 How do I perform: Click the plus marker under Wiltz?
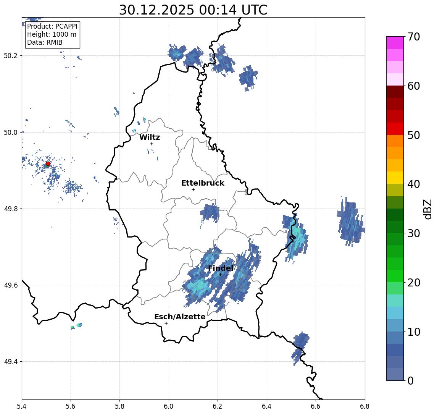tap(152, 144)
